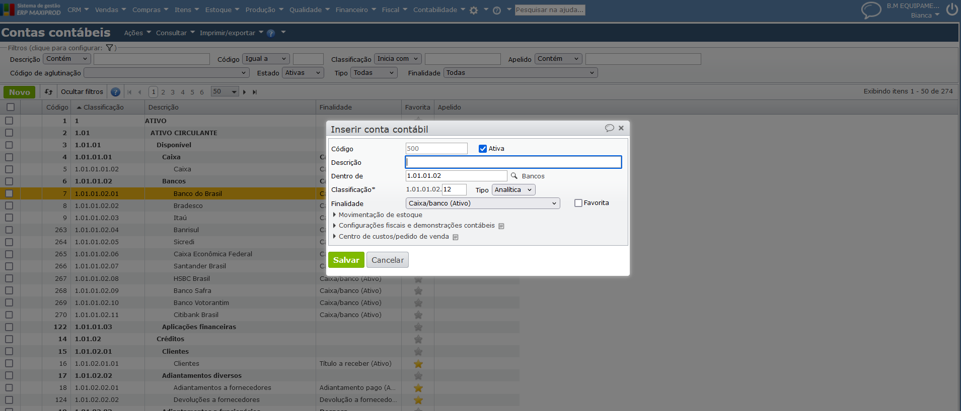Open the Finalidade dropdown in dialog
Screen dimensions: 961x411
[482, 203]
